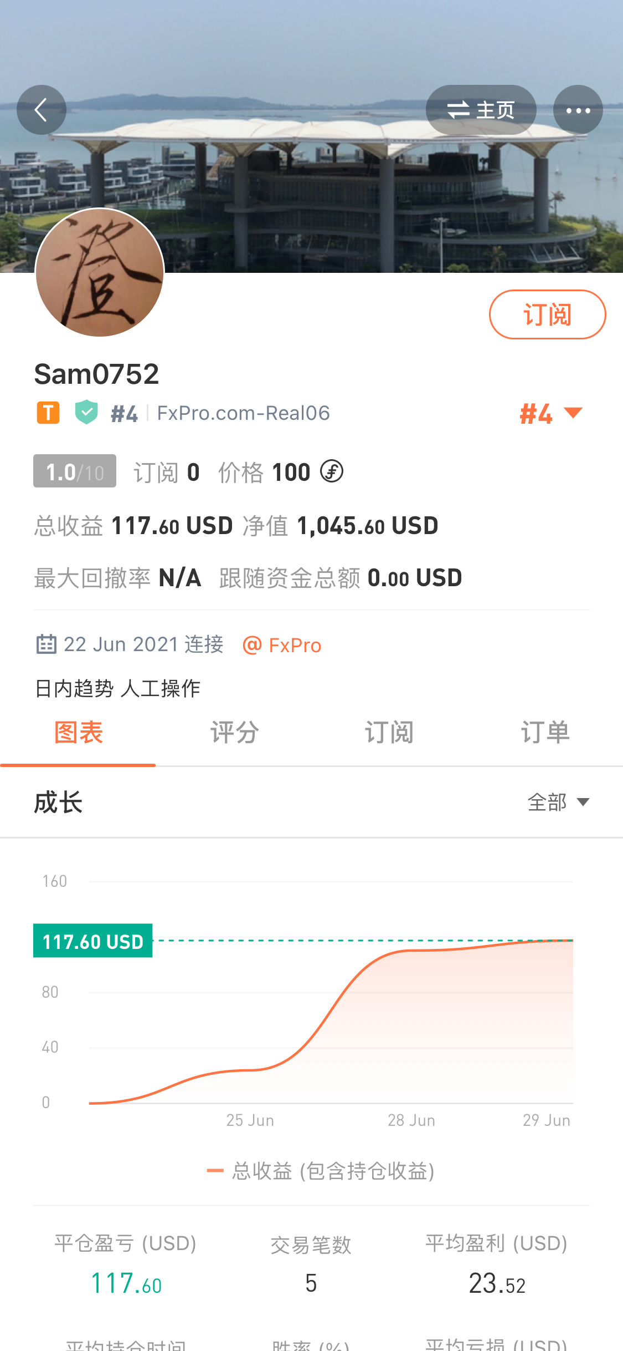Tap the back arrow icon
This screenshot has height=1351, width=623.
click(x=42, y=110)
